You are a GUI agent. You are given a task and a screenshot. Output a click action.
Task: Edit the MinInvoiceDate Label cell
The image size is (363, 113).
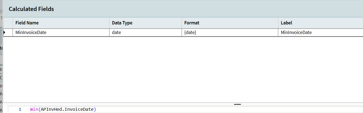(x=296, y=32)
